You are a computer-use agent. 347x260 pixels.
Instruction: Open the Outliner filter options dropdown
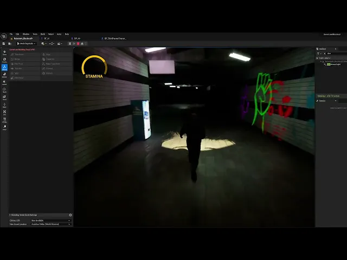[319, 54]
